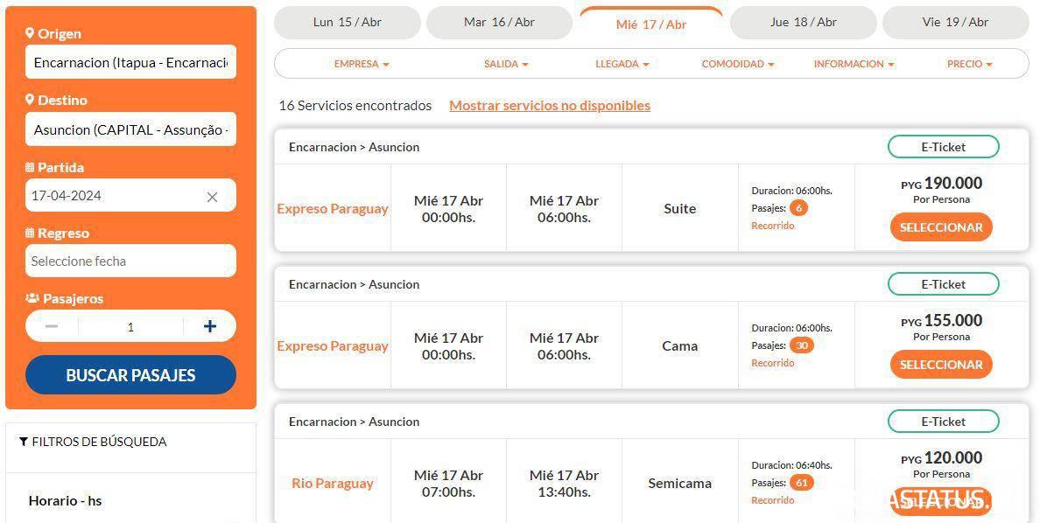
Task: Clear the Partida date with the X icon
Action: click(x=212, y=197)
